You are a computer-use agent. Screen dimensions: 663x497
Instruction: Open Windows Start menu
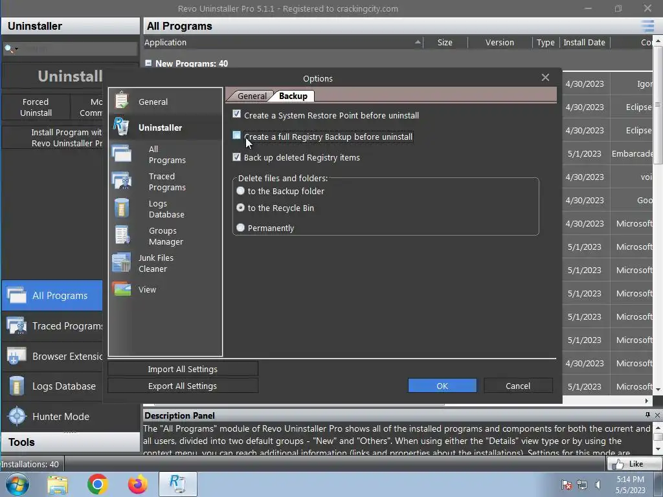[x=17, y=484]
